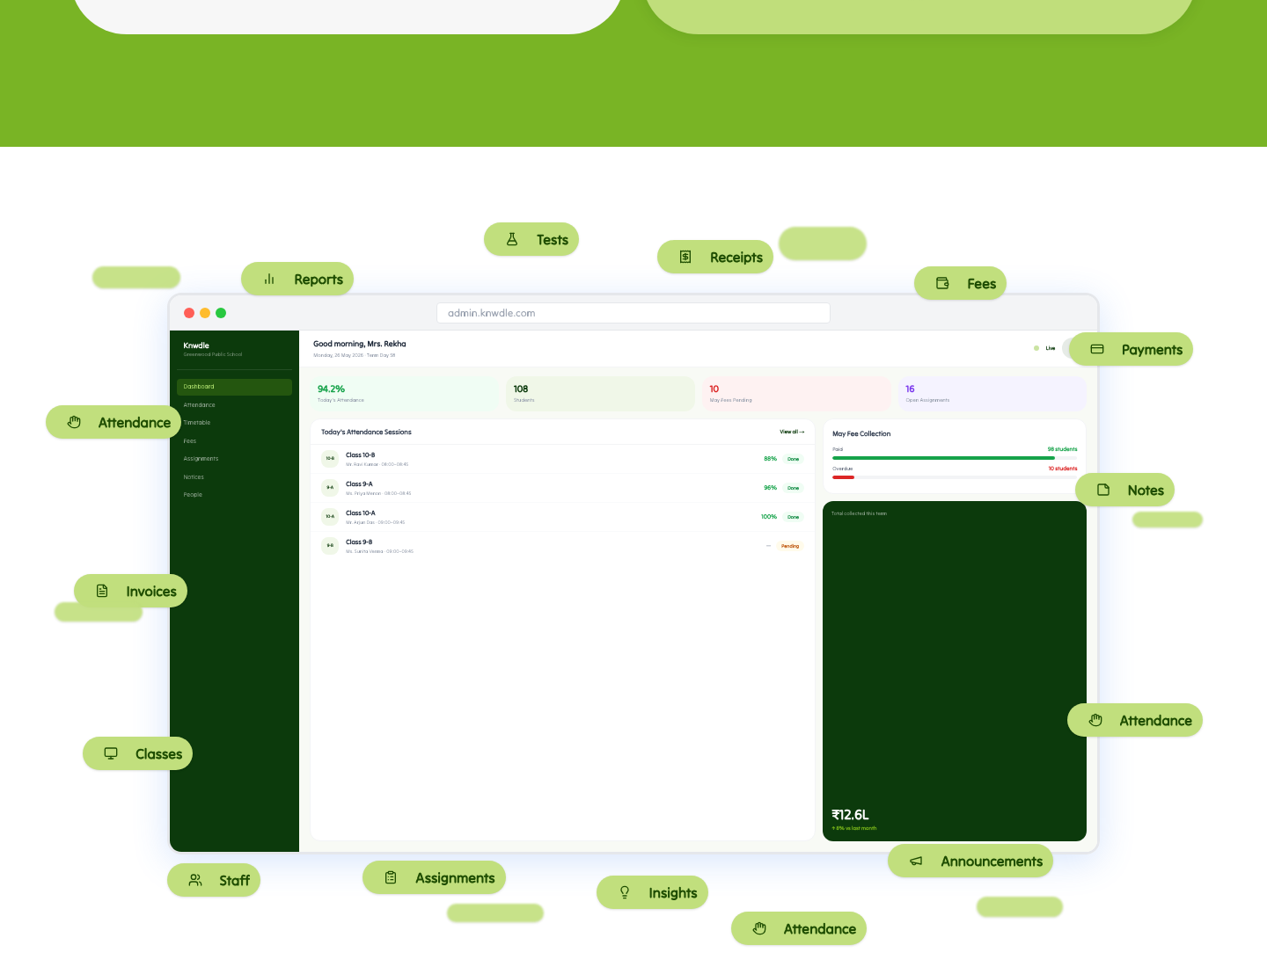The height and width of the screenshot is (967, 1267).
Task: Open the 16 Open Assignments card
Action: point(992,394)
